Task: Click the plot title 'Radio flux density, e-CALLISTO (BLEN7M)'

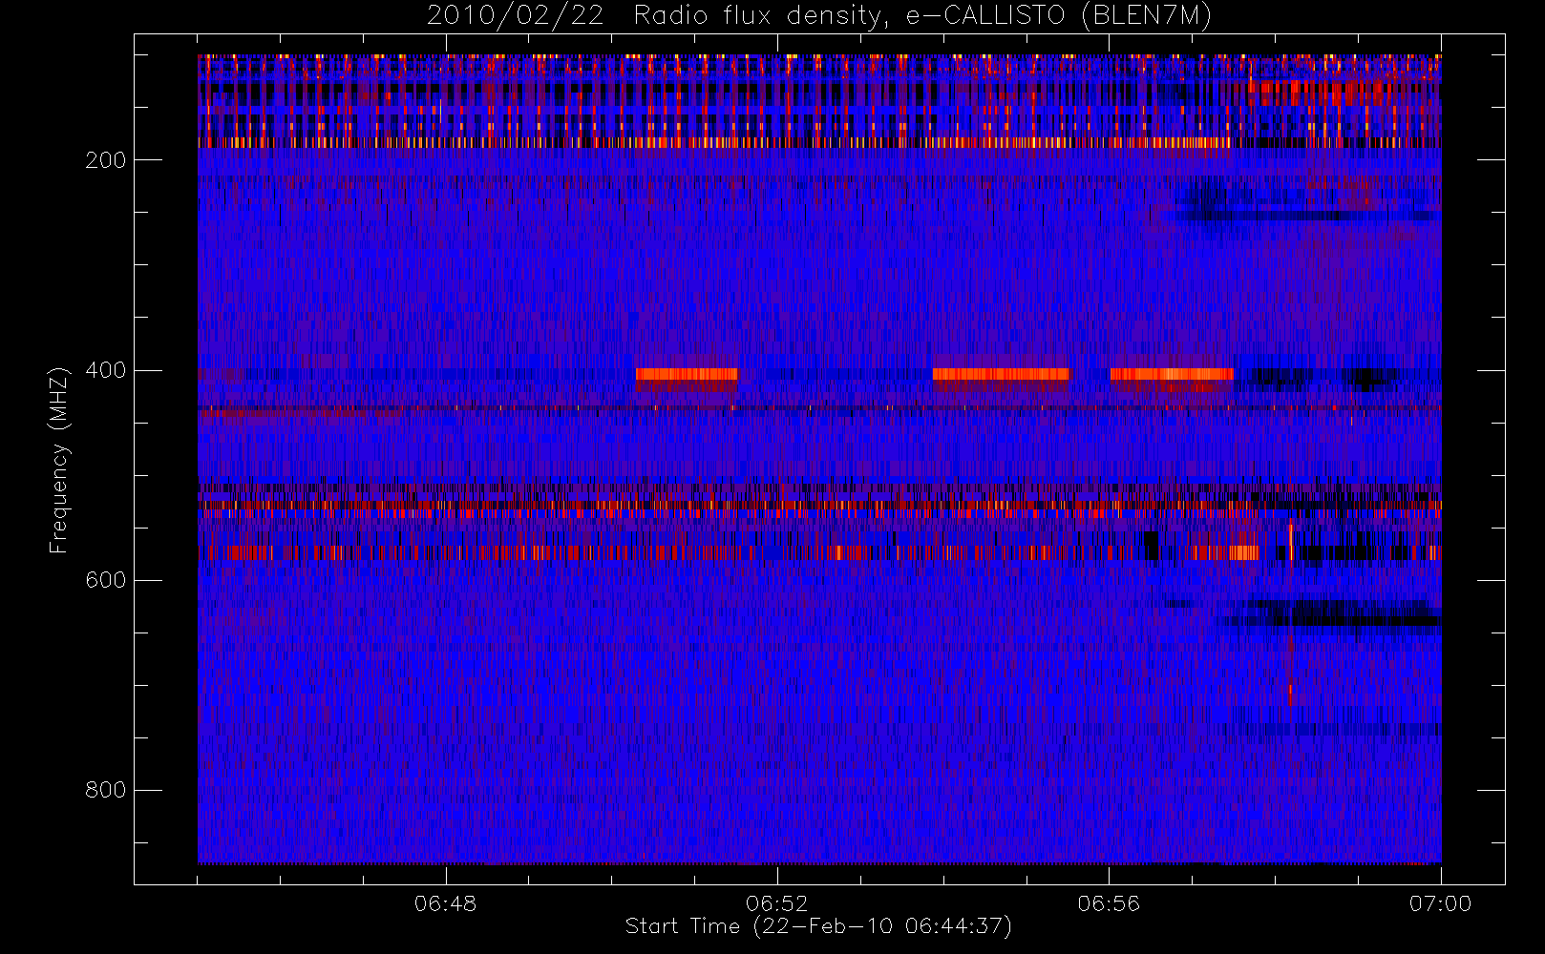Action: pos(922,16)
